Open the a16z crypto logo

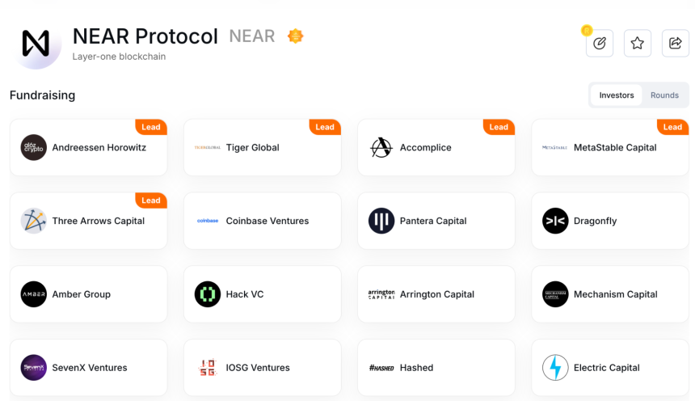(x=34, y=147)
